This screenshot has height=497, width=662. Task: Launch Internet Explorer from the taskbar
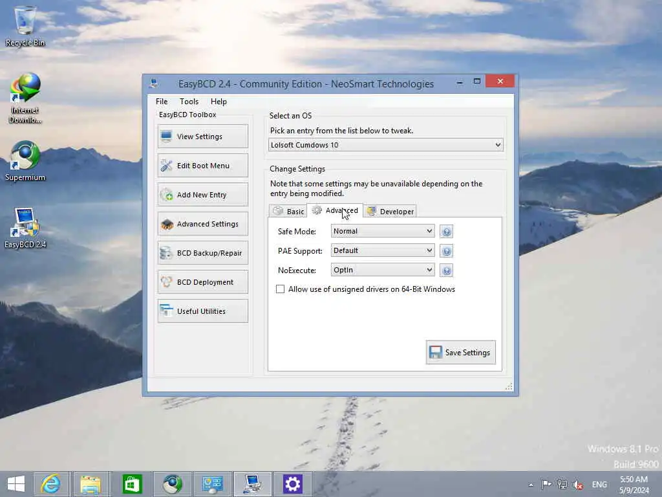coord(50,484)
